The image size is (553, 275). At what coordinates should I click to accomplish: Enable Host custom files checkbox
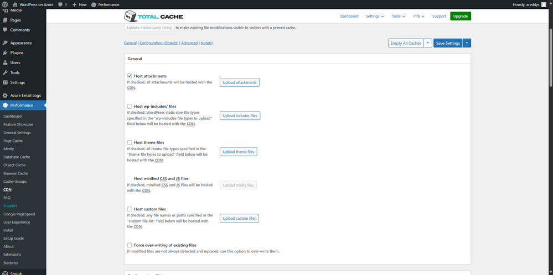click(x=130, y=209)
